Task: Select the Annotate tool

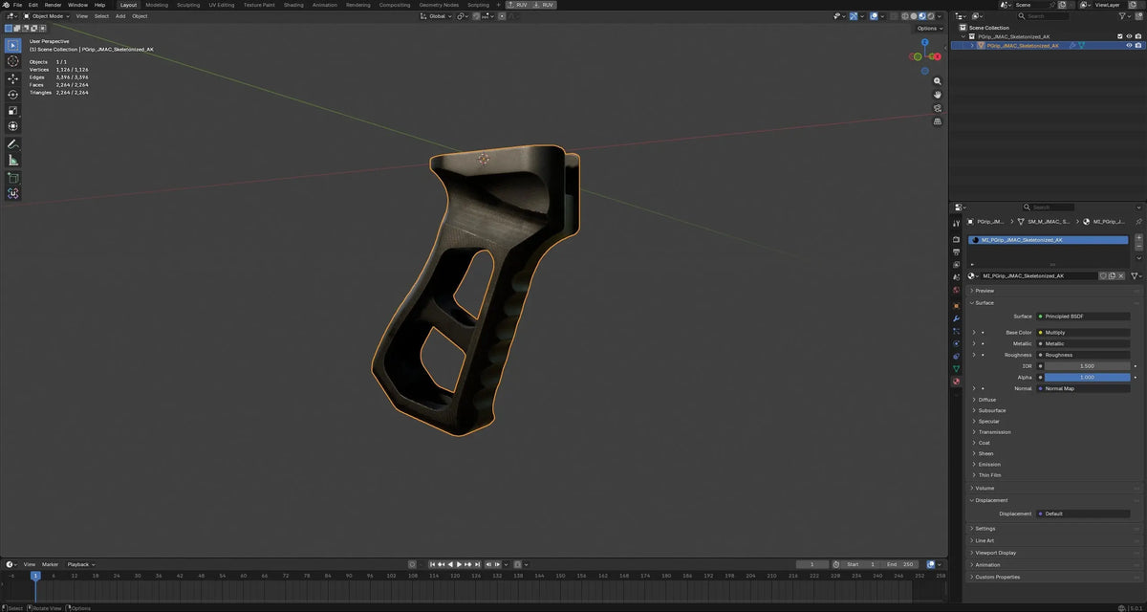Action: [13, 144]
